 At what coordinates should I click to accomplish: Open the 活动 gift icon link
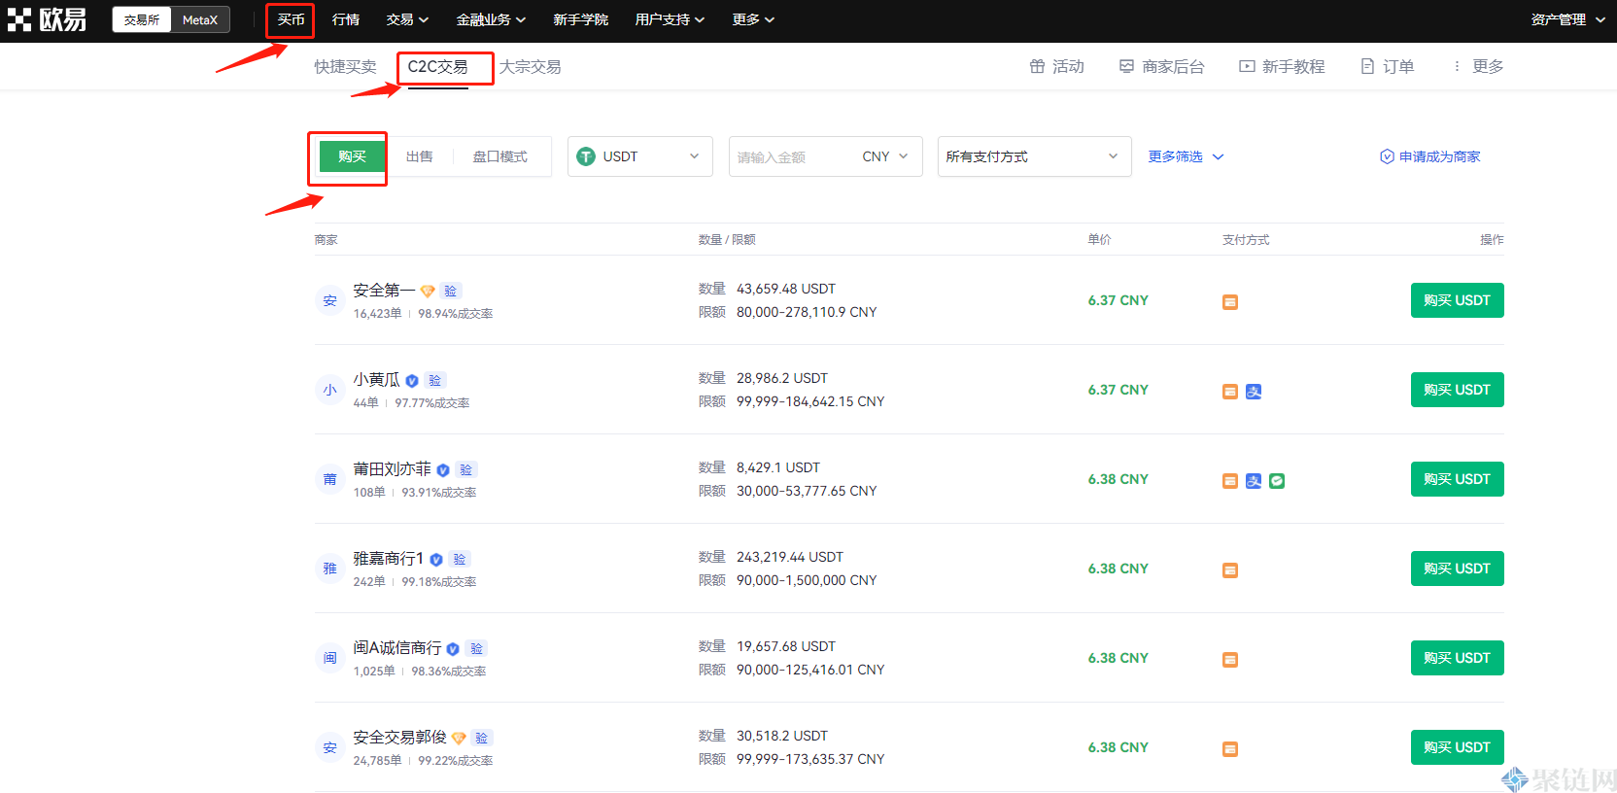[x=1056, y=66]
